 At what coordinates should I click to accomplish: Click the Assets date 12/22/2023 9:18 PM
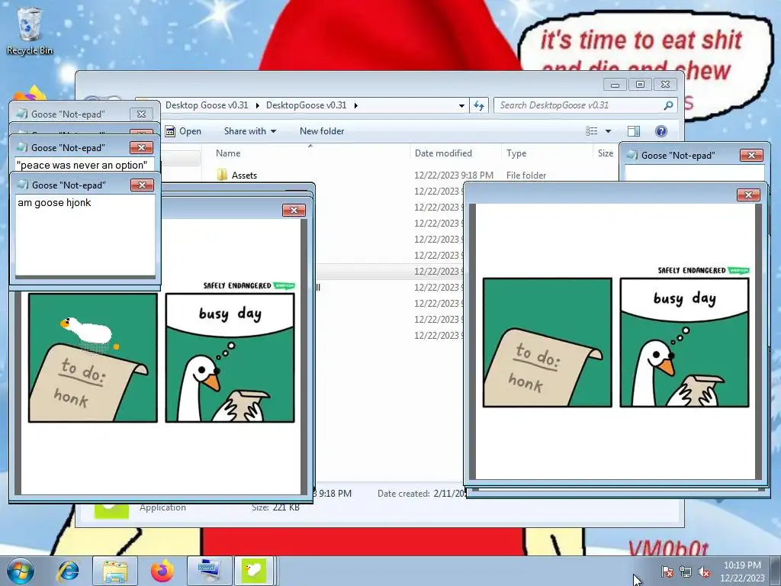point(454,175)
